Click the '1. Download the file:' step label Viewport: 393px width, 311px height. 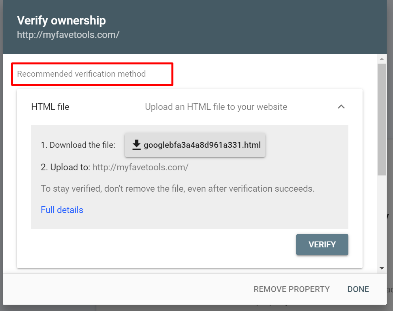click(78, 145)
